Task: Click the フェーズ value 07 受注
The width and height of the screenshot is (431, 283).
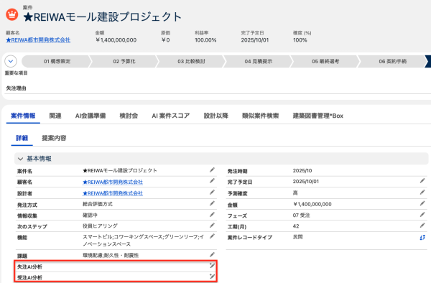Action: 301,215
